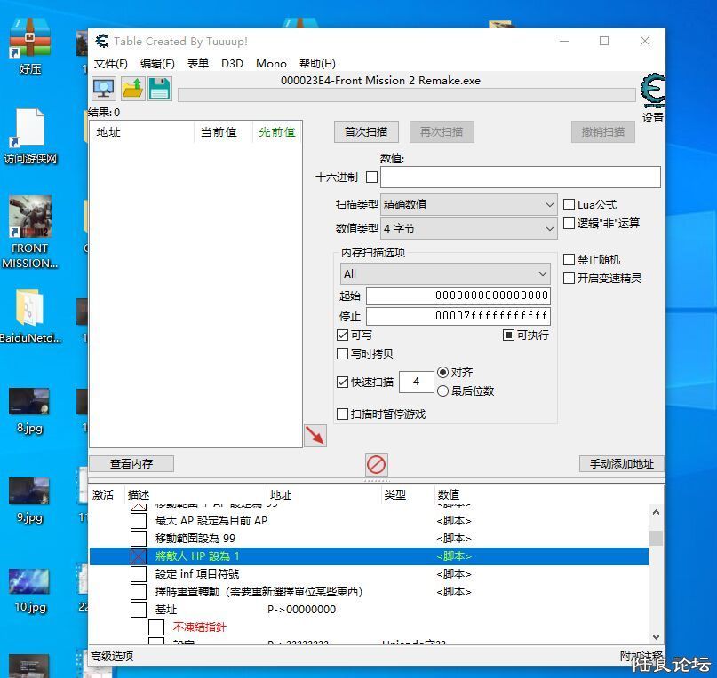This screenshot has width=717, height=678.
Task: Enable the 写时拷贝 checkbox
Action: pos(343,354)
